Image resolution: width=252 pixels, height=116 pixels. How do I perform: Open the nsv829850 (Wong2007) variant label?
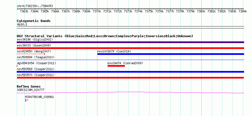[x=34, y=51]
